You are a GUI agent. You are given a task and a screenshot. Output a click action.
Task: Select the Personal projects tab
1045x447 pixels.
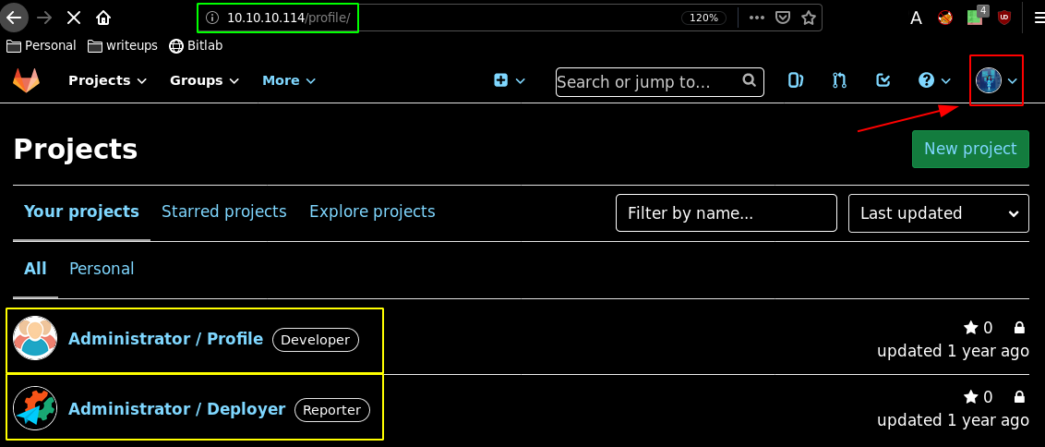click(x=102, y=269)
